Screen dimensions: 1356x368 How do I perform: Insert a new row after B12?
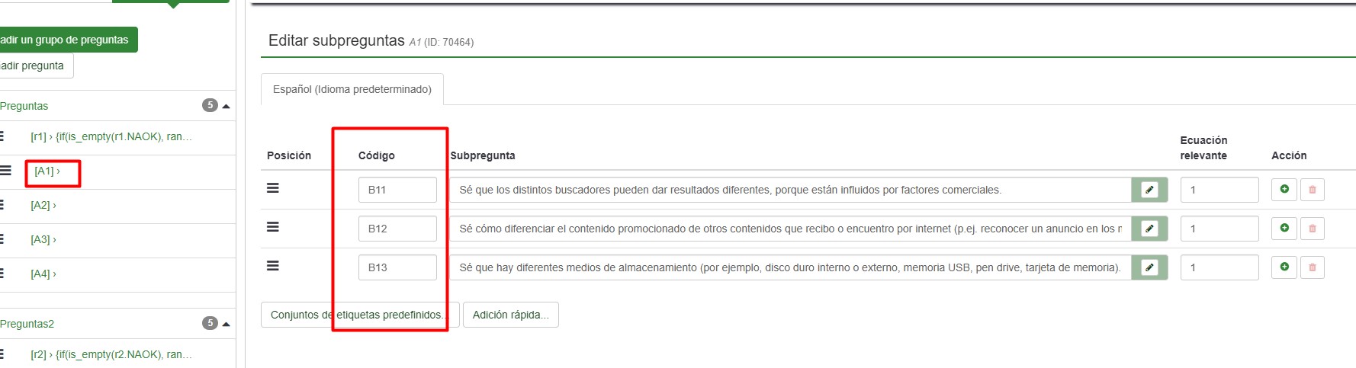click(x=1284, y=228)
